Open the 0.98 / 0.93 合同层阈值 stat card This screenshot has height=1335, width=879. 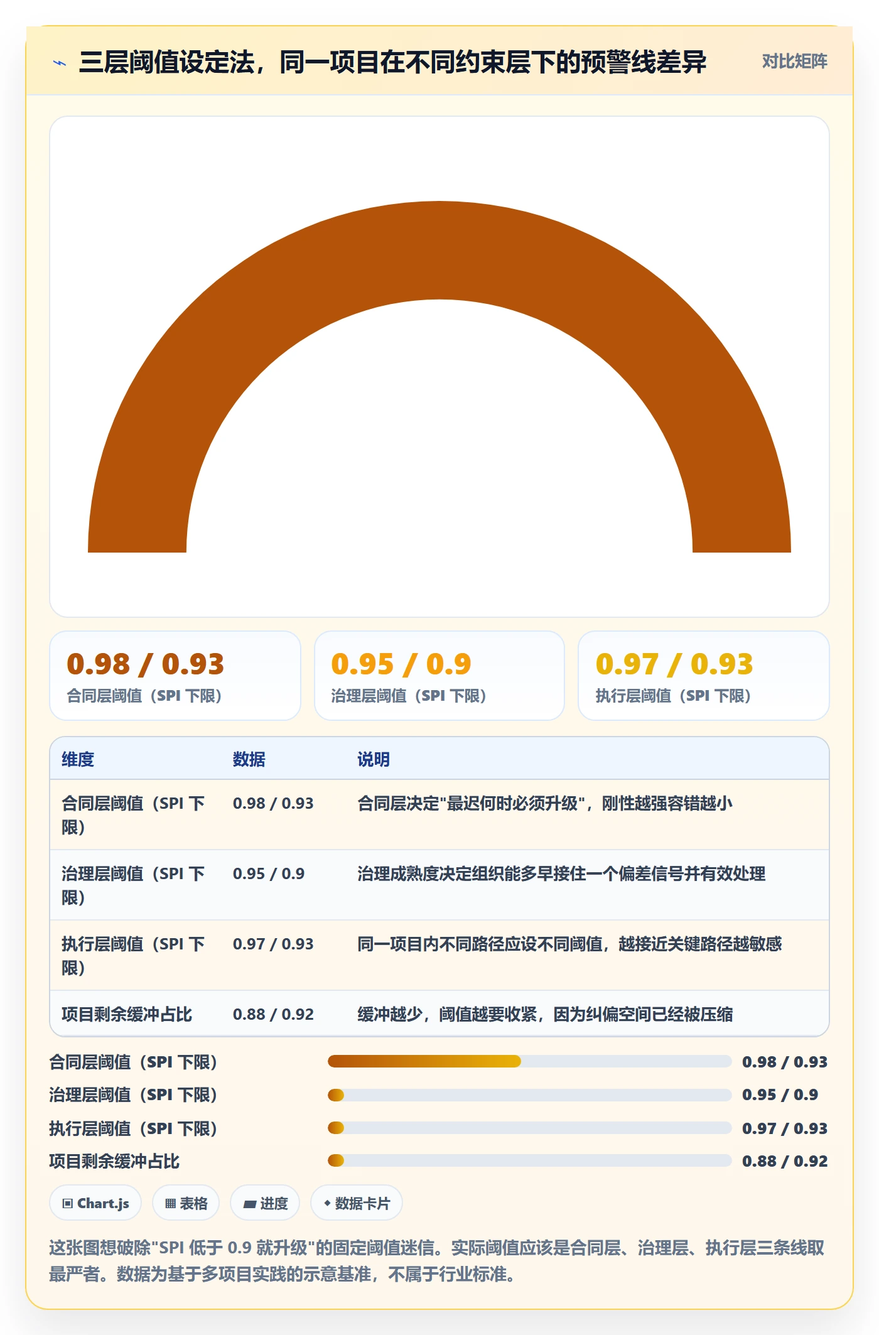pos(175,676)
